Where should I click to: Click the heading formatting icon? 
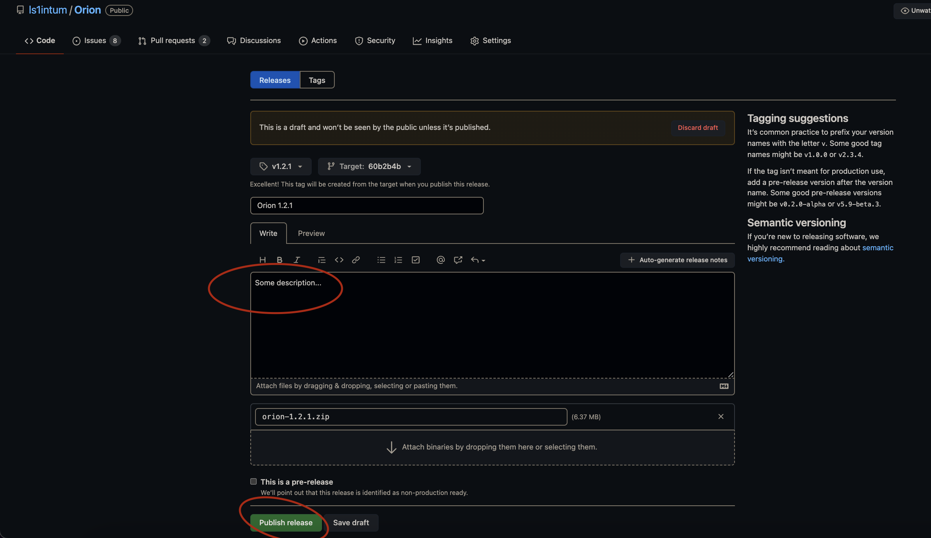[262, 260]
